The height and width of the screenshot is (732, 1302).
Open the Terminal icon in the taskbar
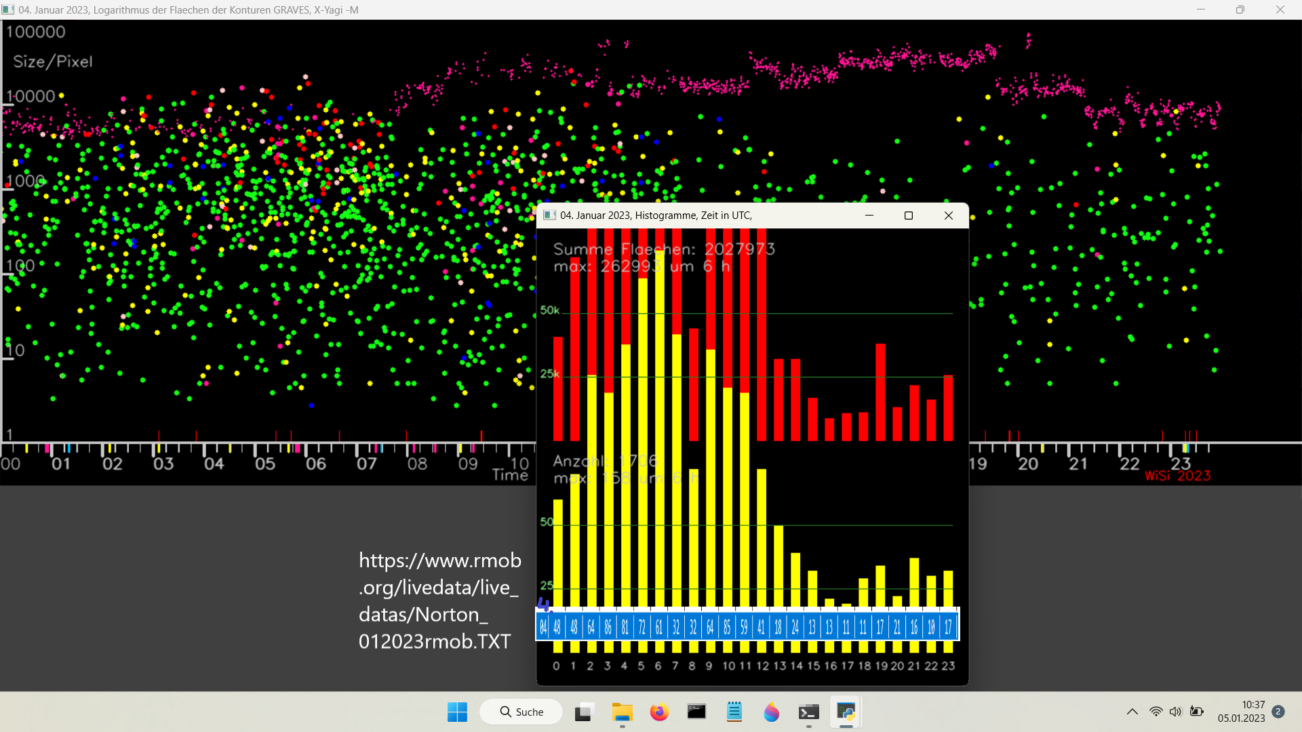tap(808, 712)
